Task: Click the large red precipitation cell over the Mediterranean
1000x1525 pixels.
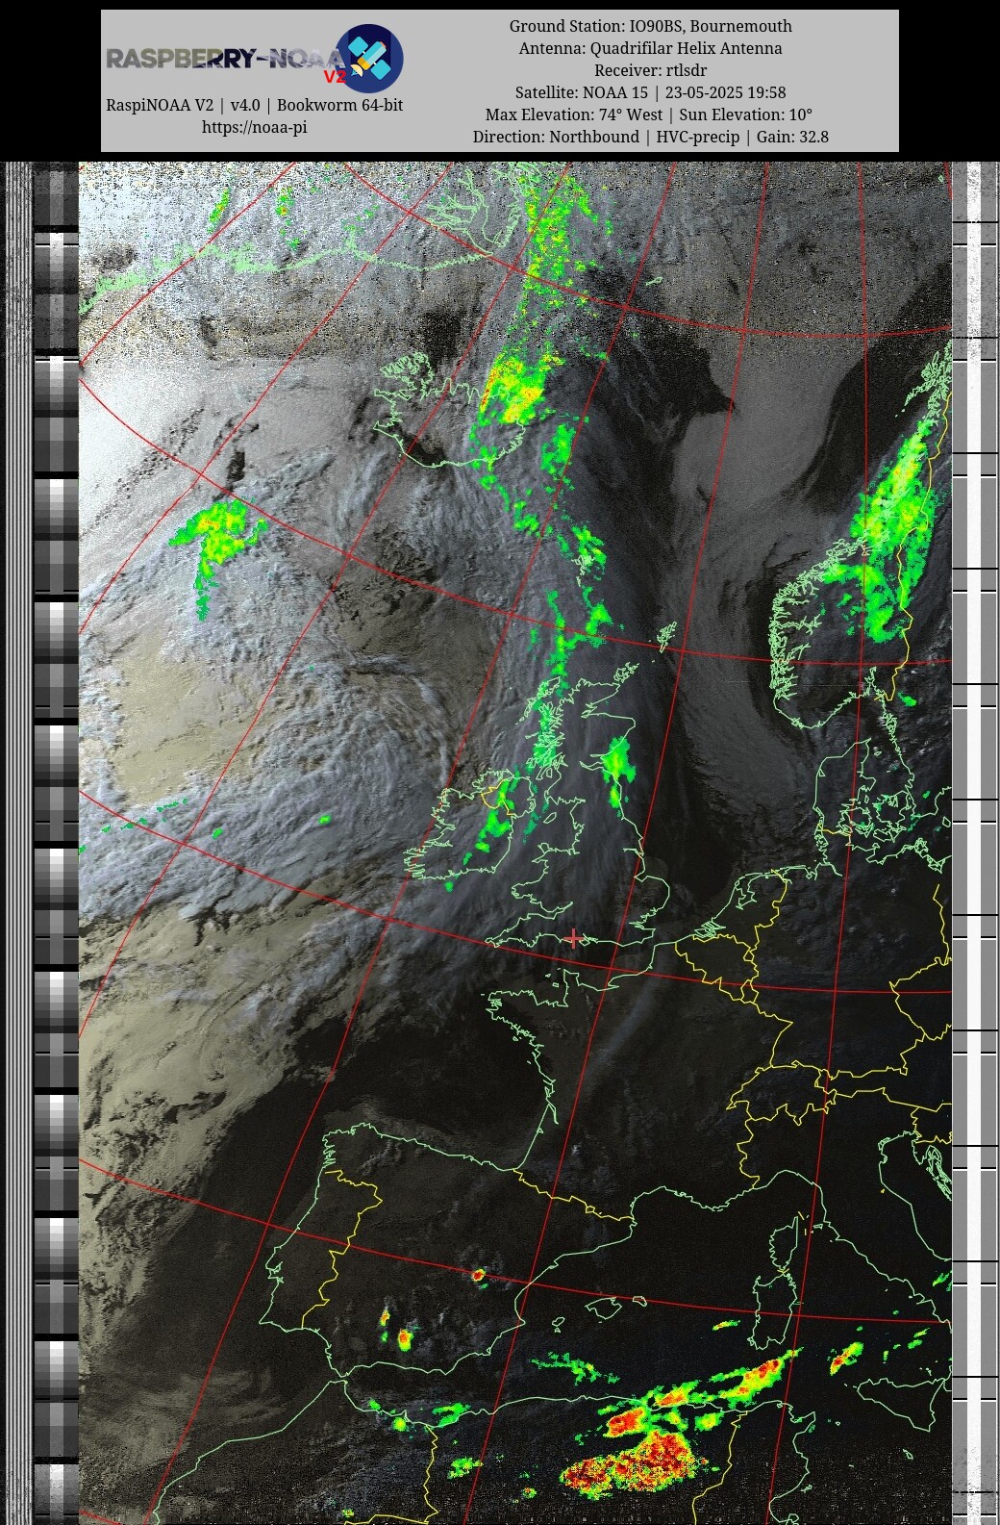Action: coord(637,1462)
